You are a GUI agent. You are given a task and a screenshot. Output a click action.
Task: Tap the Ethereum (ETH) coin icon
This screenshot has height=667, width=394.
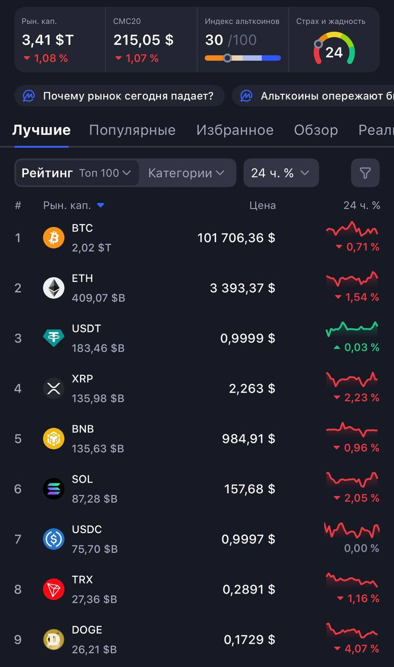[54, 288]
